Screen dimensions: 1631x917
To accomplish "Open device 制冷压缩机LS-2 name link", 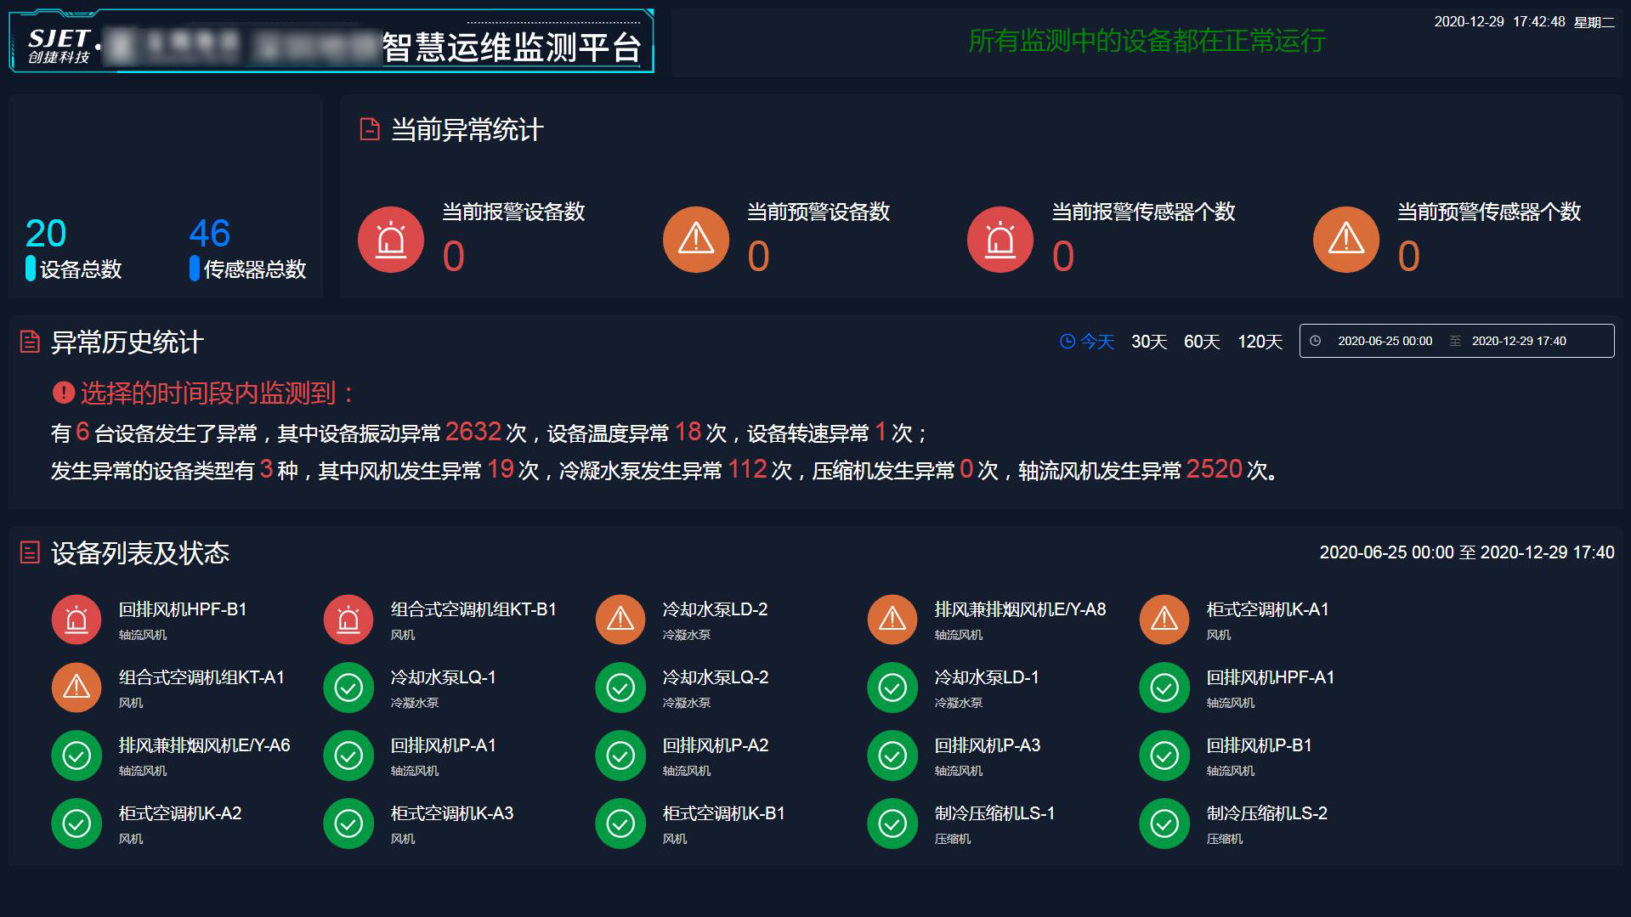I will click(1266, 814).
